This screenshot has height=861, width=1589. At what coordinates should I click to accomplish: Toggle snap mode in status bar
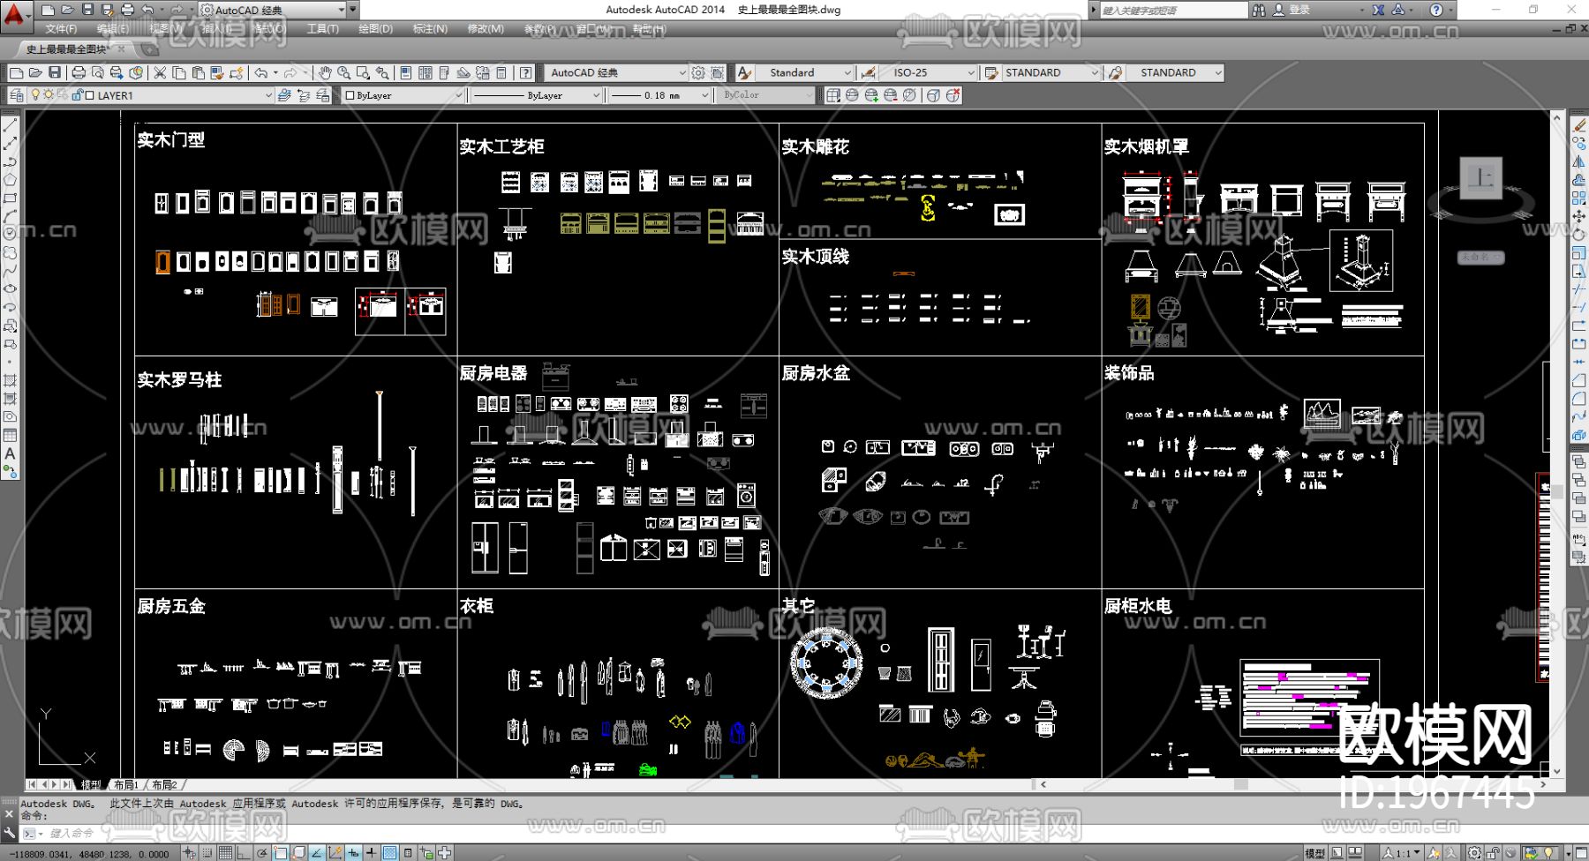(x=207, y=853)
